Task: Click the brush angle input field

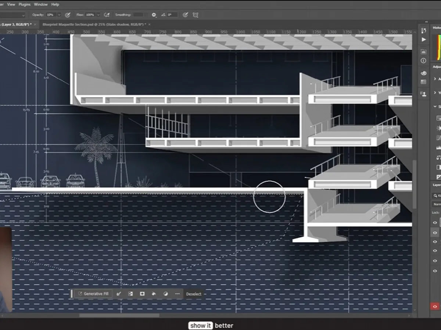Action: click(172, 15)
